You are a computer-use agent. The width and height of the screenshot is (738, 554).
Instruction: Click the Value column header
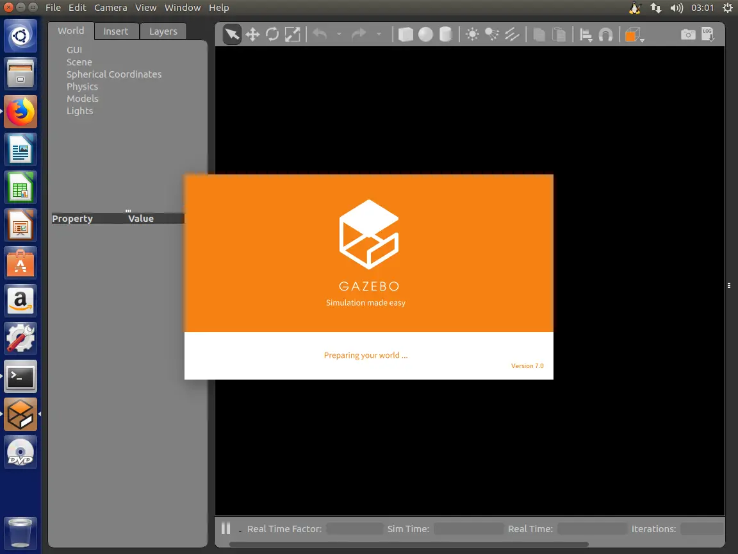[141, 219]
